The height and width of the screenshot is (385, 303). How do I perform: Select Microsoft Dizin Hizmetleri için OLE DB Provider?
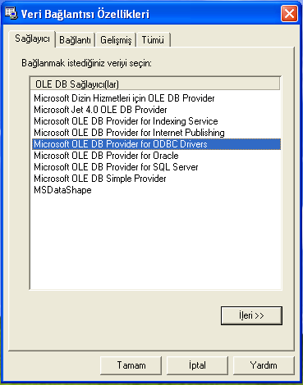[156, 98]
